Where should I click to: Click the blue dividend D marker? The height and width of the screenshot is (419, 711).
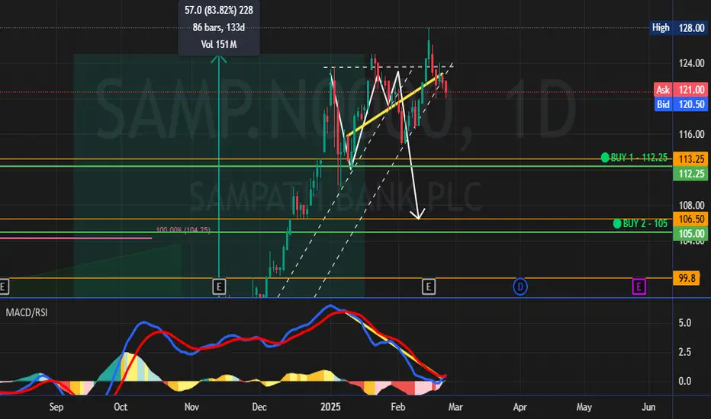pos(520,286)
